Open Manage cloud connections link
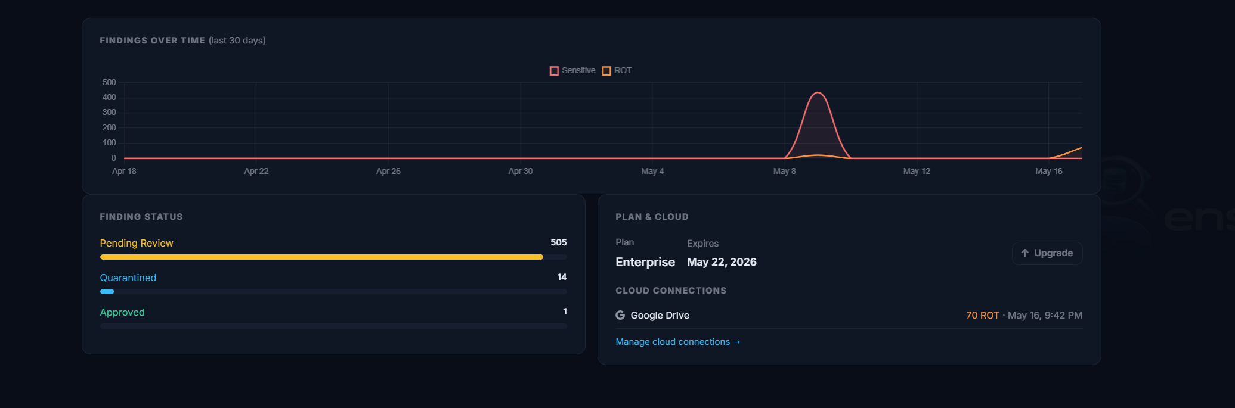The height and width of the screenshot is (408, 1235). coord(678,342)
